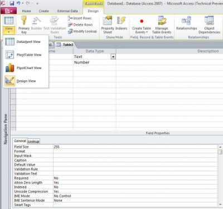Click Modify Lookup
Viewport: 223px width, 209px height.
coord(82,31)
